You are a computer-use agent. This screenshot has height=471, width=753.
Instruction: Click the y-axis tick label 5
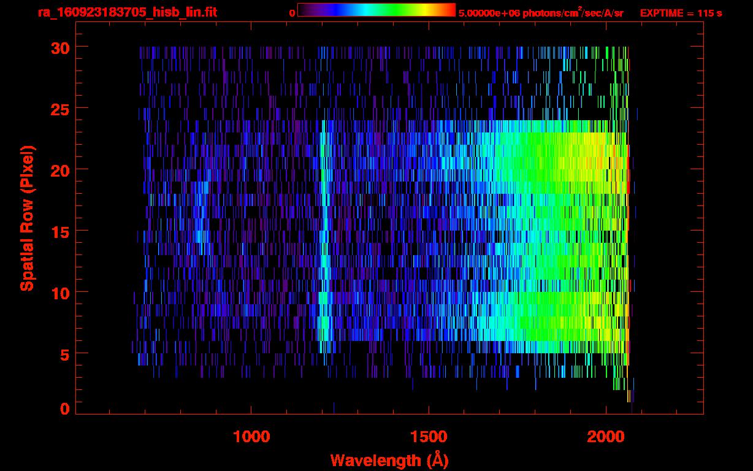pos(64,354)
